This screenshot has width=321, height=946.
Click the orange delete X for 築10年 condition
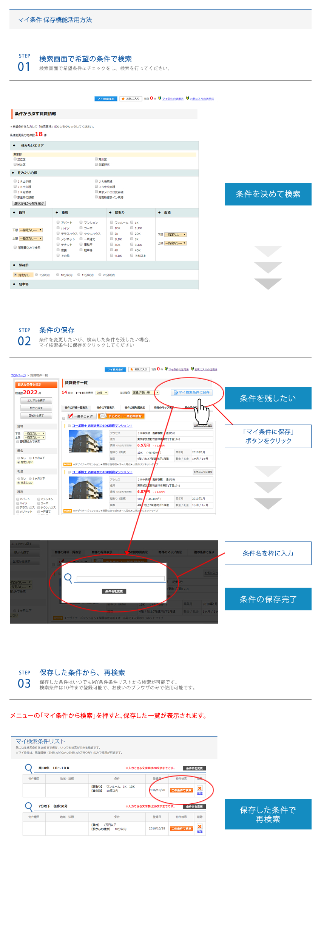coord(200,788)
